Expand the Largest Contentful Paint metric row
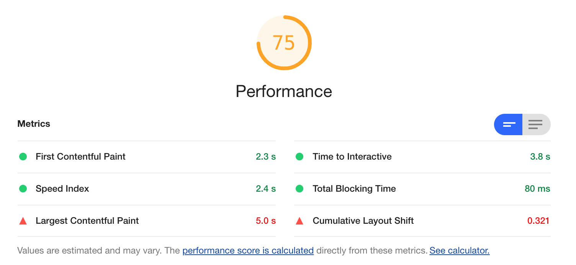Viewport: 576px width, 265px height. [87, 221]
